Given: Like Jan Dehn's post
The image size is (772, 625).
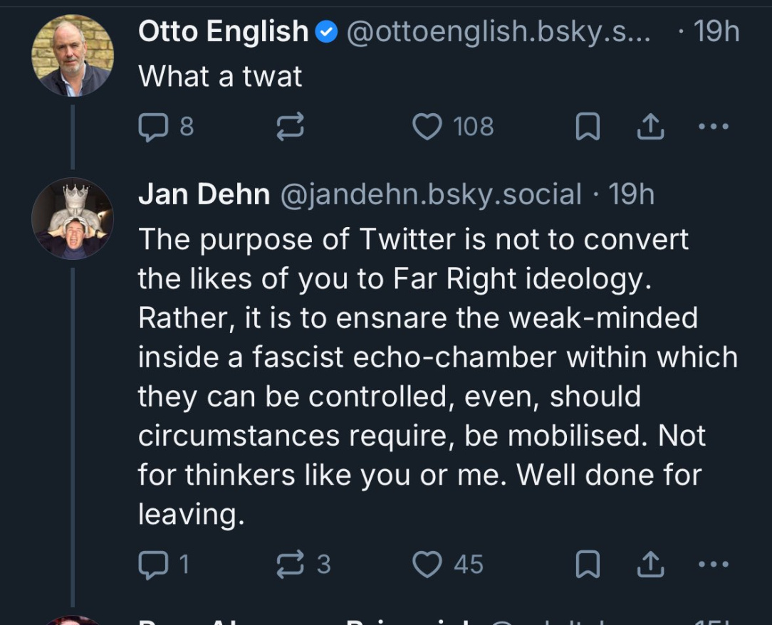Looking at the screenshot, I should [427, 564].
